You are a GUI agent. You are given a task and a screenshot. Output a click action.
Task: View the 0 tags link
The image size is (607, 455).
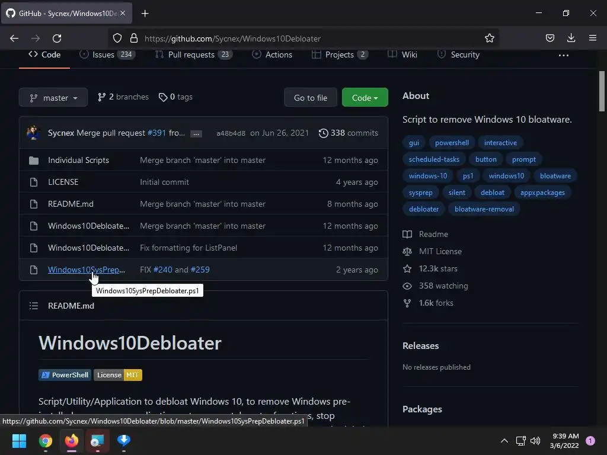[175, 97]
